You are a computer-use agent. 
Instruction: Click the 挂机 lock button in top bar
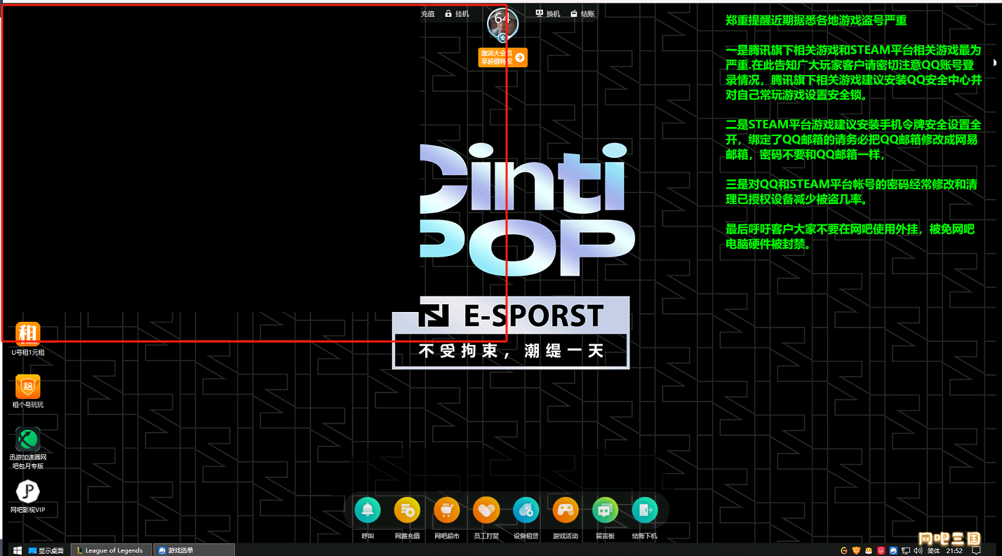point(457,14)
